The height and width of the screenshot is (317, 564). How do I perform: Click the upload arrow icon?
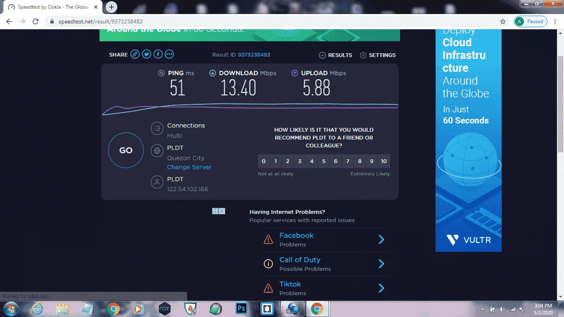point(295,73)
